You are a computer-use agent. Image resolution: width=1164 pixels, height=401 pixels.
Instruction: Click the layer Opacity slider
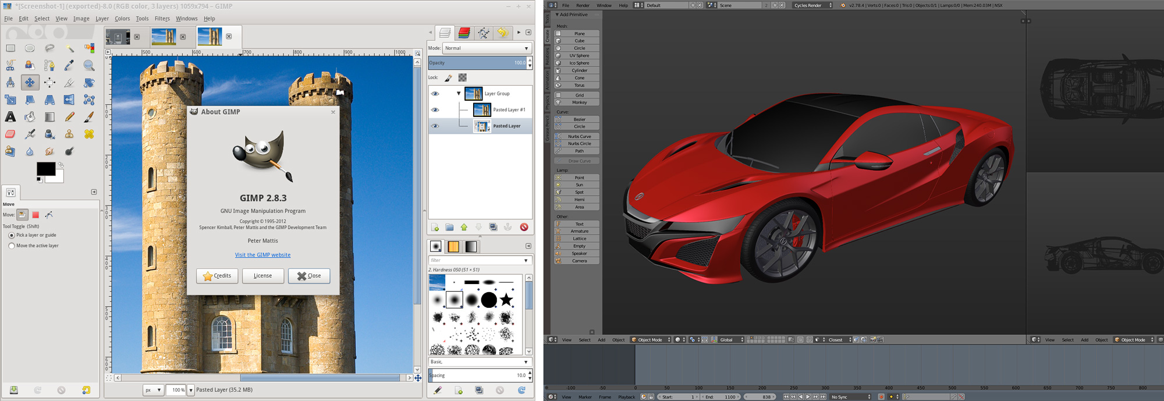point(477,63)
